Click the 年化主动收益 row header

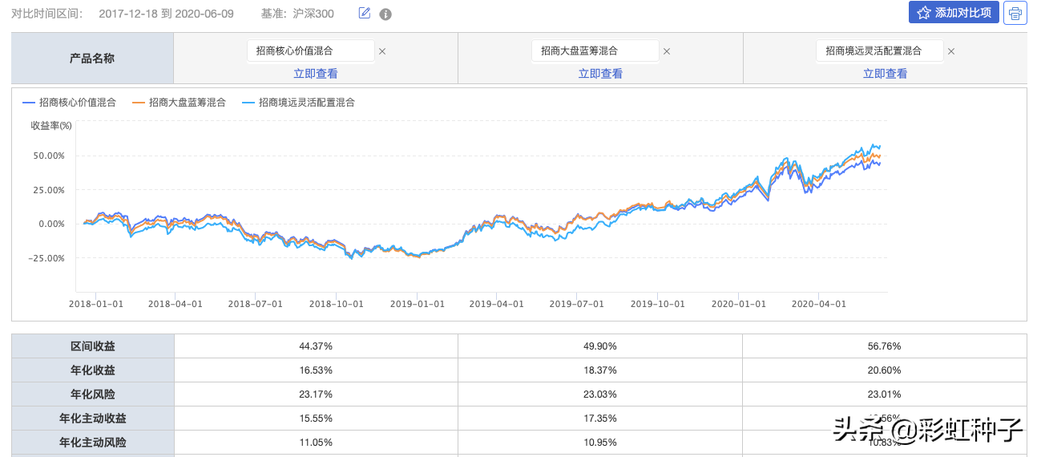pos(93,419)
